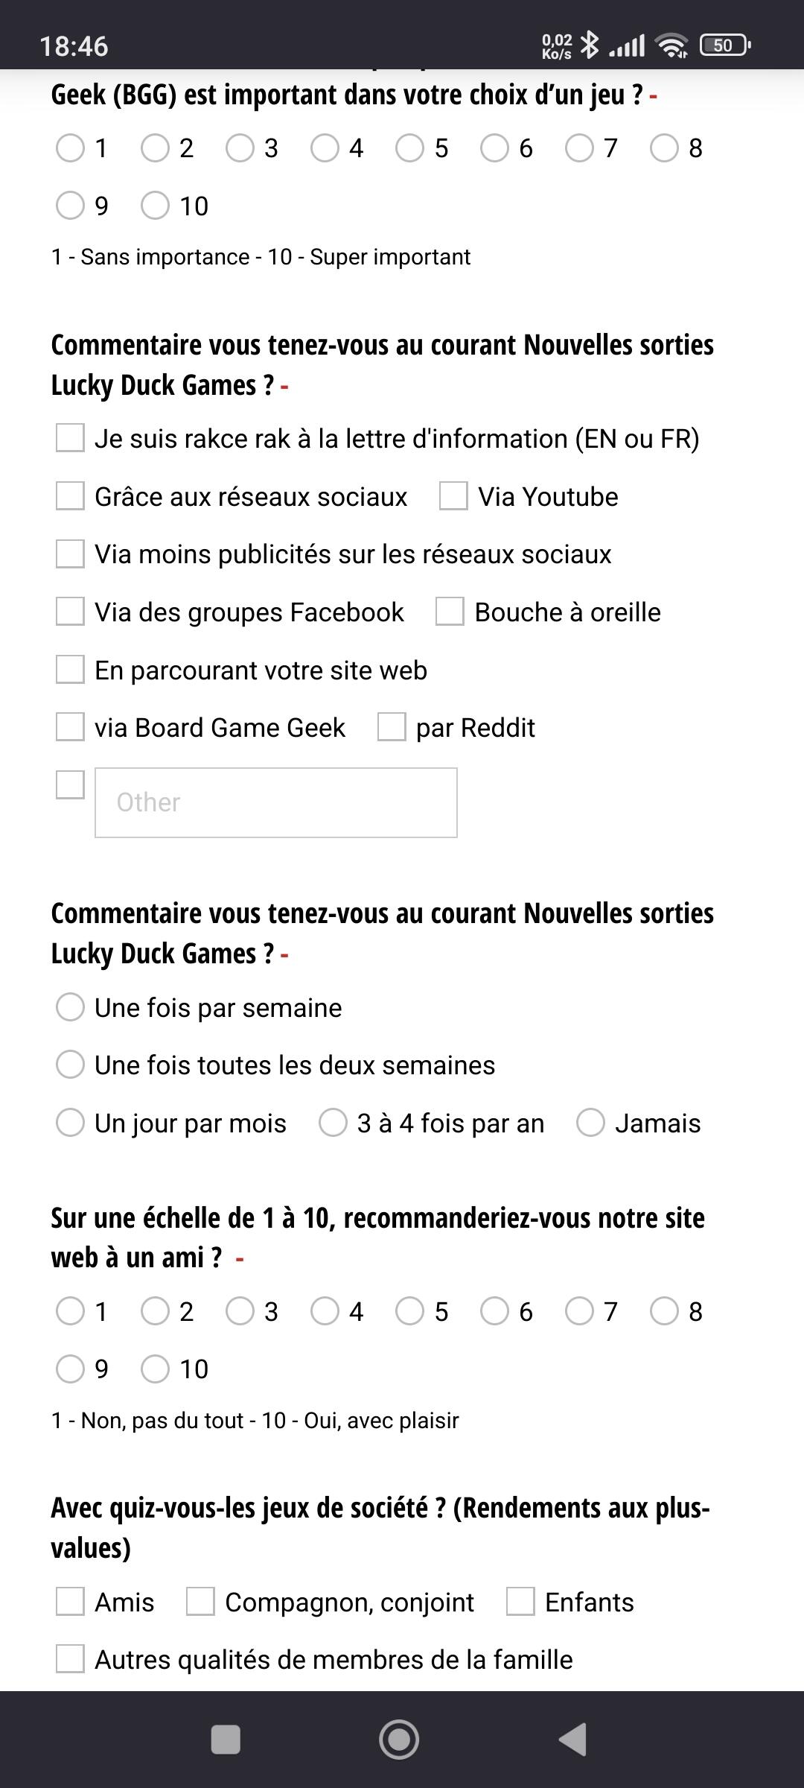Select Une fois par semaine
Screen dimensions: 804x1788
(x=70, y=1007)
